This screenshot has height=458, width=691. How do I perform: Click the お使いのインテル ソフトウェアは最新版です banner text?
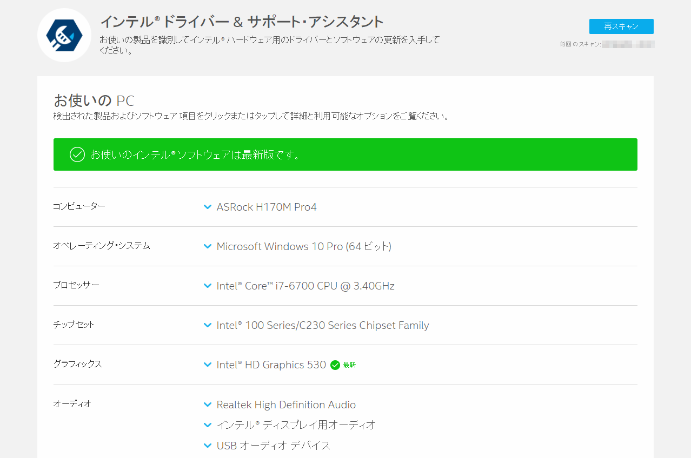point(195,154)
